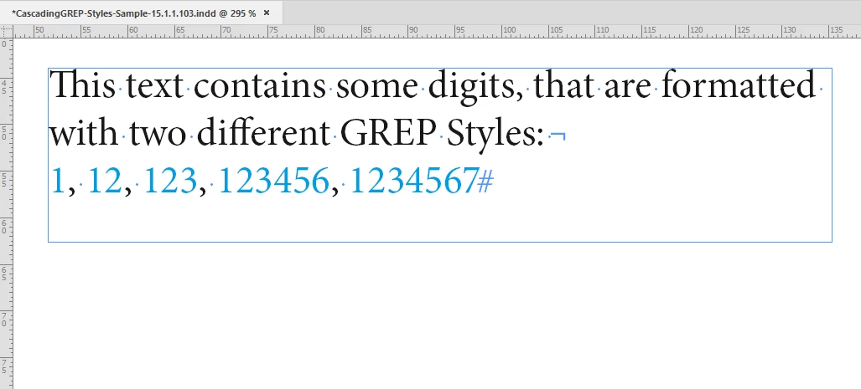Click the word "digits," in first line
The image size is (861, 389).
pyautogui.click(x=475, y=88)
